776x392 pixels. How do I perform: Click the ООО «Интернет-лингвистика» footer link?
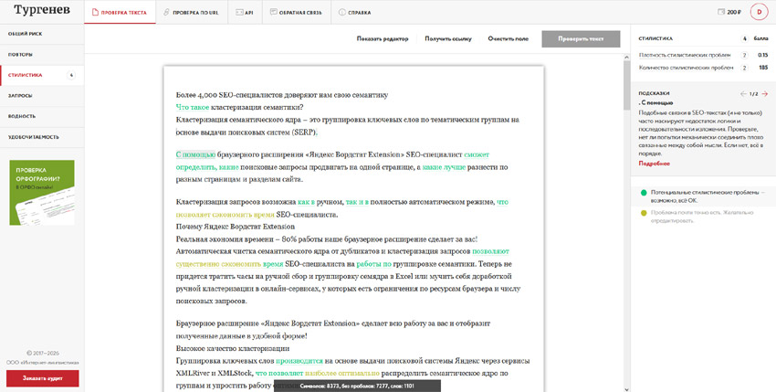pyautogui.click(x=42, y=362)
